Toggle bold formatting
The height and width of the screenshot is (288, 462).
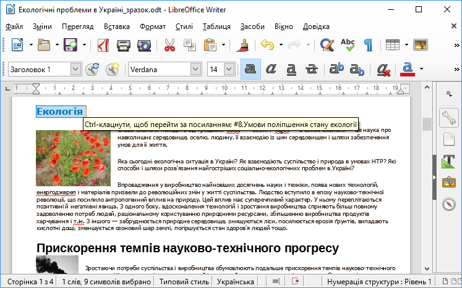pos(250,69)
